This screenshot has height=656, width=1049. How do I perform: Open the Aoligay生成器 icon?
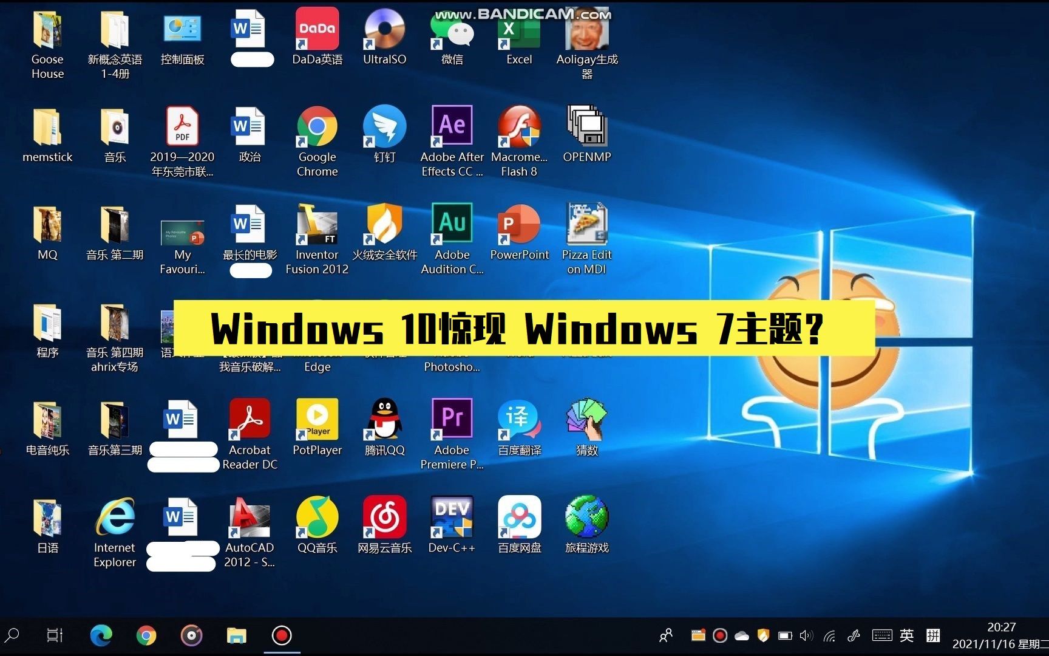point(587,44)
